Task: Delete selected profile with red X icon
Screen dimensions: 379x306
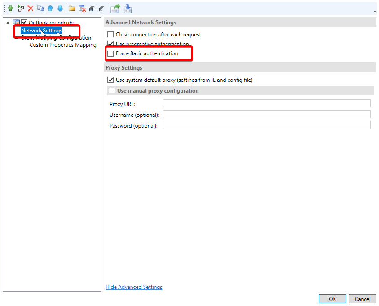Action: [31, 9]
